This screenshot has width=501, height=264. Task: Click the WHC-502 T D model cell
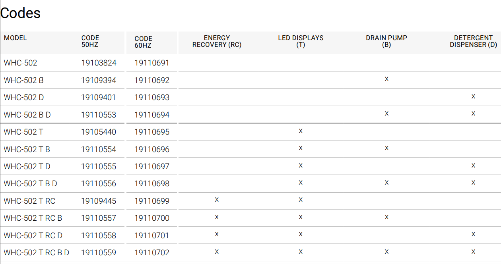point(27,166)
